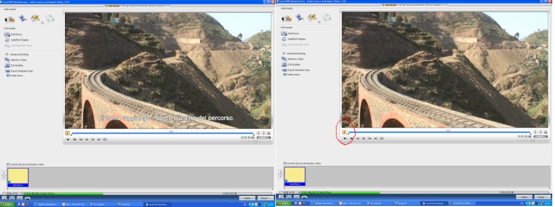Click Import from DVD disc icon in subtitled window
Image resolution: width=555 pixels, height=207 pixels.
click(x=50, y=18)
